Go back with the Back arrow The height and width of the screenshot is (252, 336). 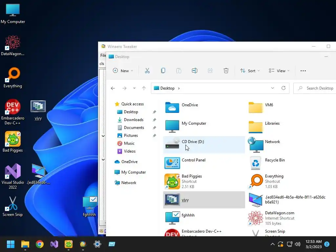coord(113,88)
